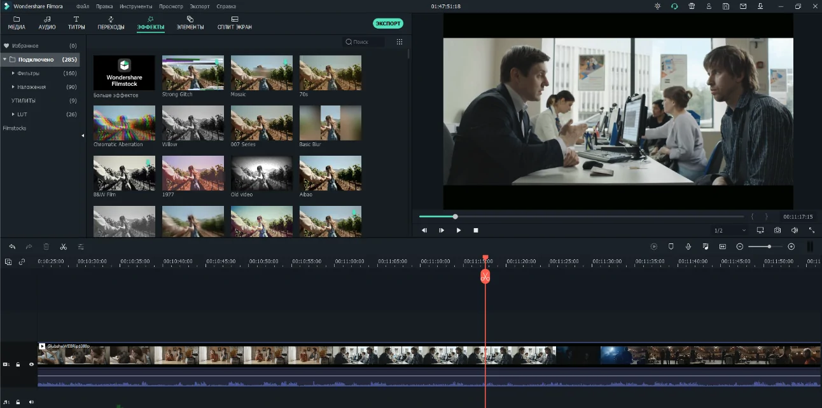
Task: Collapse the sidebar panel arrow
Action: click(x=83, y=135)
